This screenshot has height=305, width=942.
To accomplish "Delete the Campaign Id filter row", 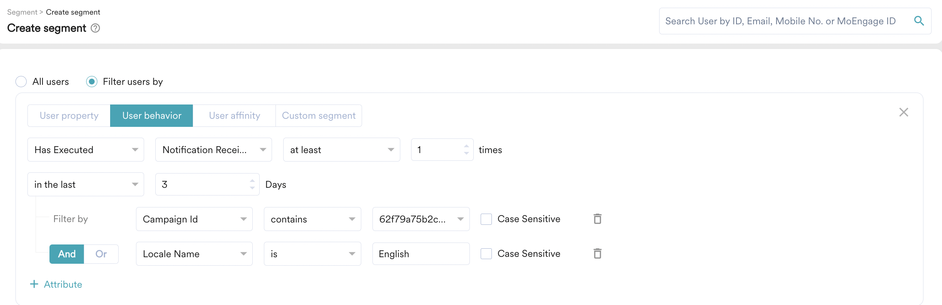I will pyautogui.click(x=597, y=219).
